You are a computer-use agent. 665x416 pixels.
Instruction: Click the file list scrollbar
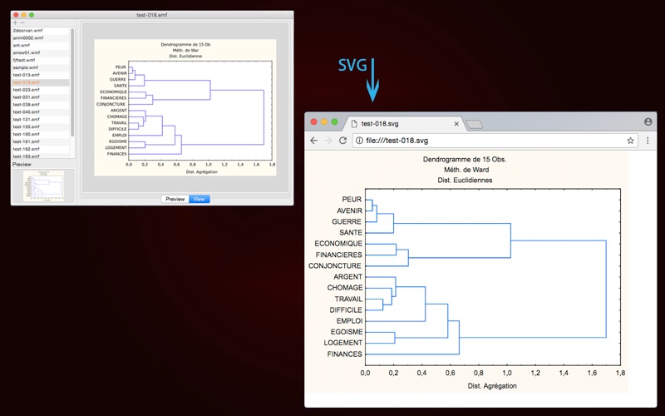click(72, 82)
